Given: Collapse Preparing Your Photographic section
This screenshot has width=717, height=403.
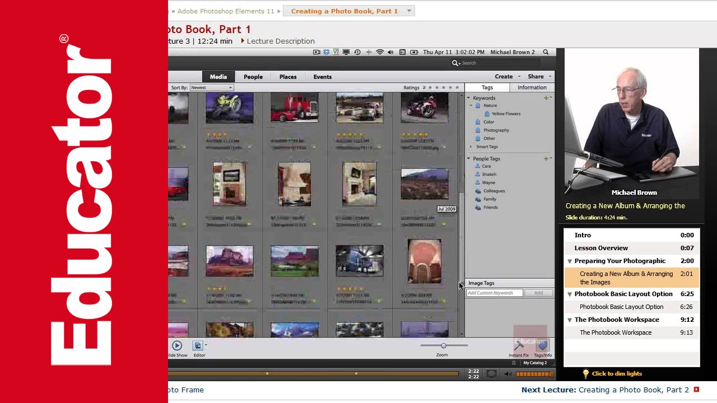Looking at the screenshot, I should tap(570, 261).
